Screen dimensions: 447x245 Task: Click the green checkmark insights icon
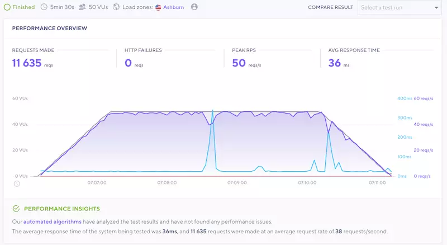point(16,209)
